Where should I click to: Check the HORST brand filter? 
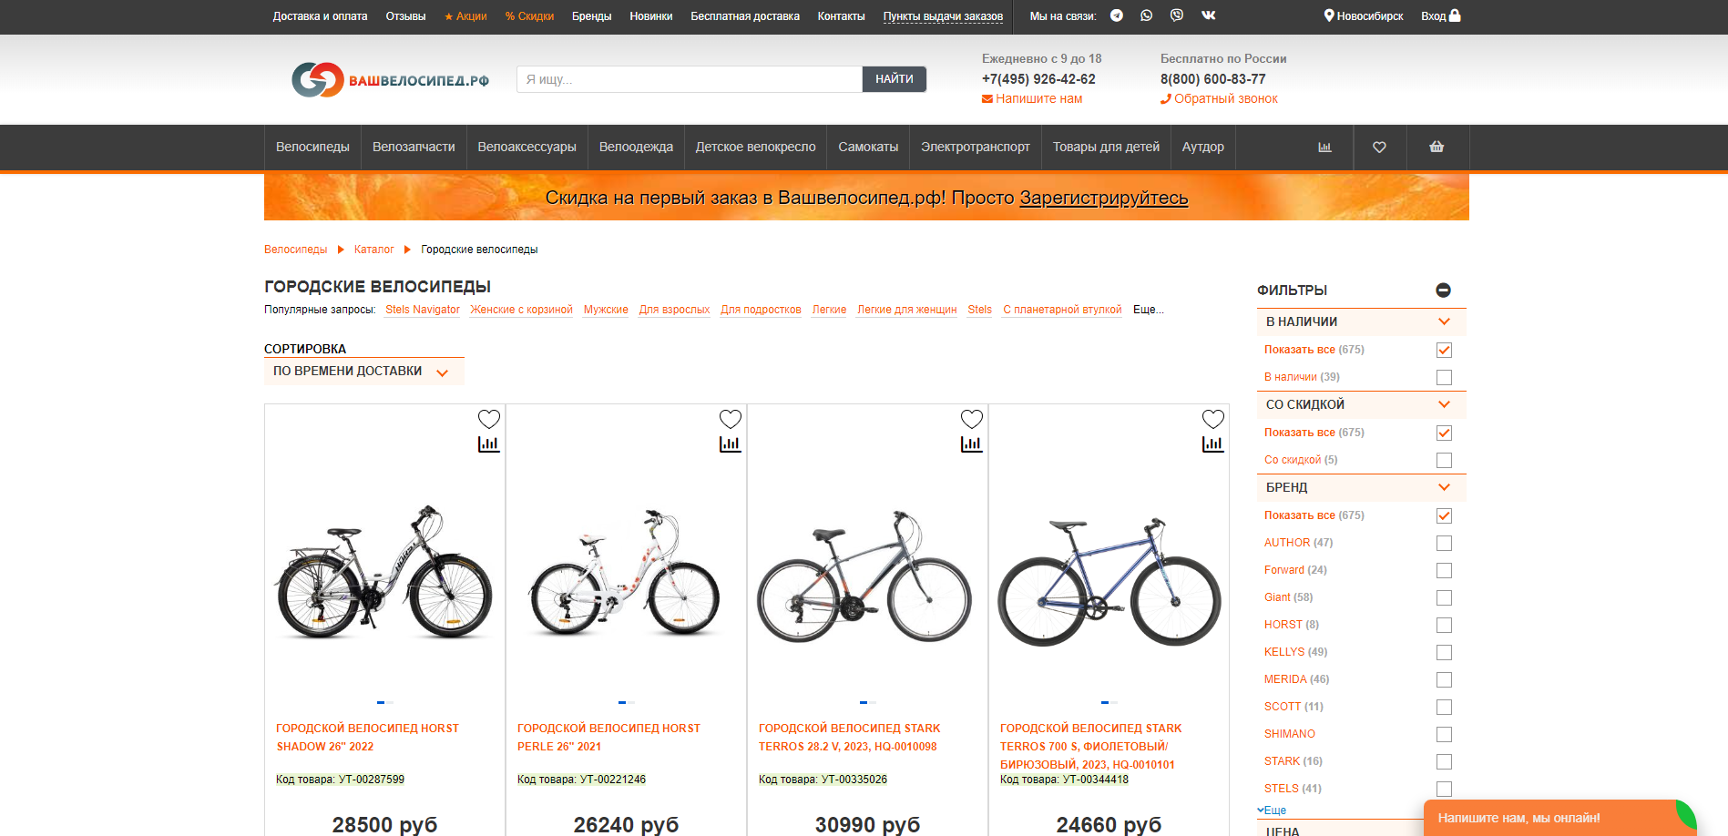1444,625
